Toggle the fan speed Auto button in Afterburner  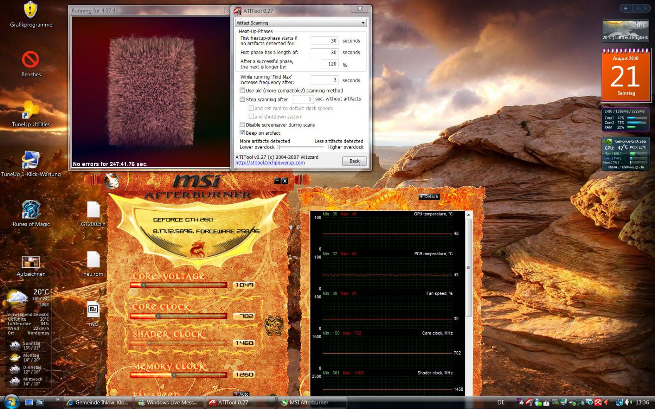tap(241, 394)
